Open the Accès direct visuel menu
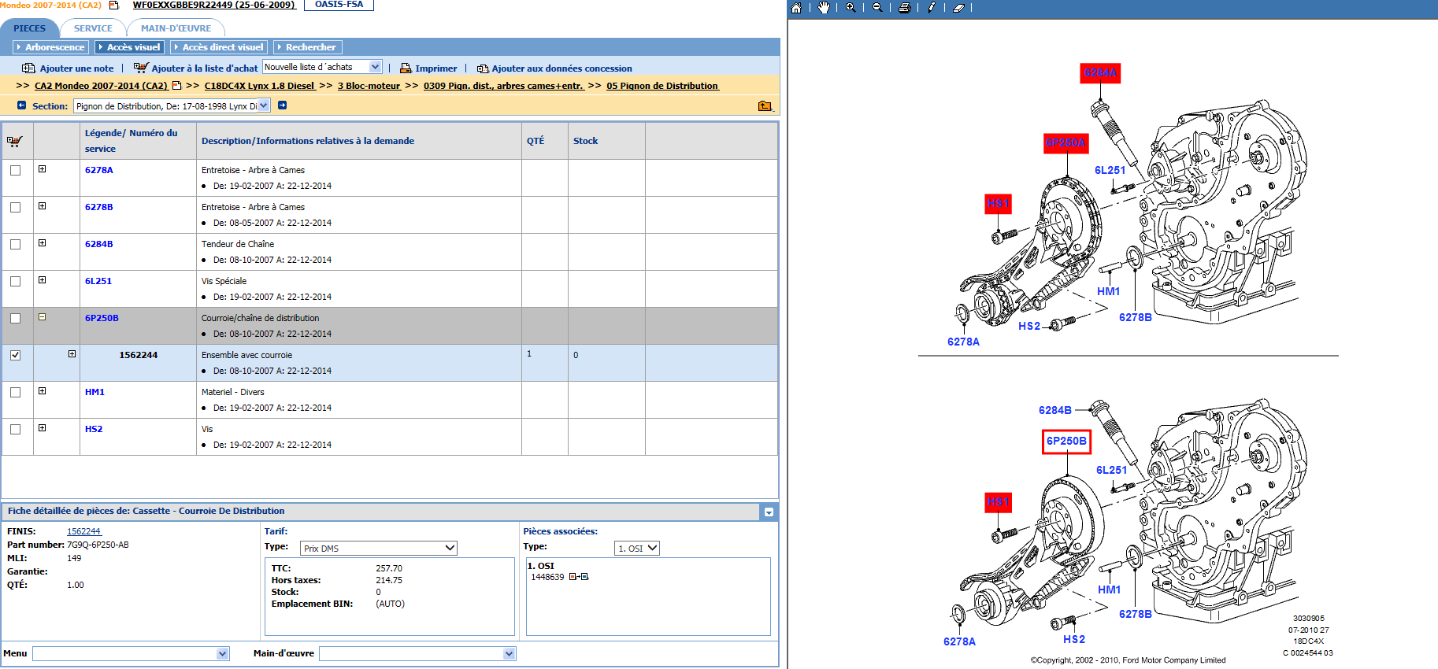Image resolution: width=1438 pixels, height=669 pixels. [219, 47]
